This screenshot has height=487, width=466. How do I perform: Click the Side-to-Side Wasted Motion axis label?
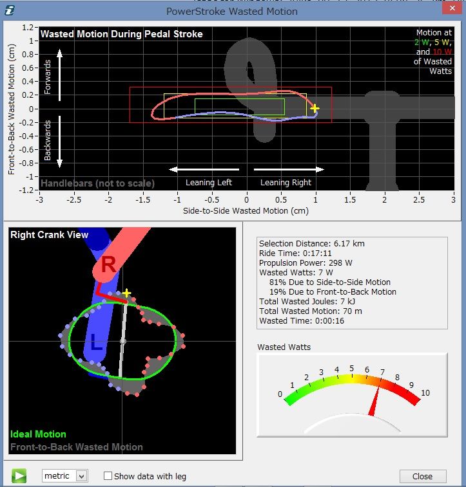[246, 210]
